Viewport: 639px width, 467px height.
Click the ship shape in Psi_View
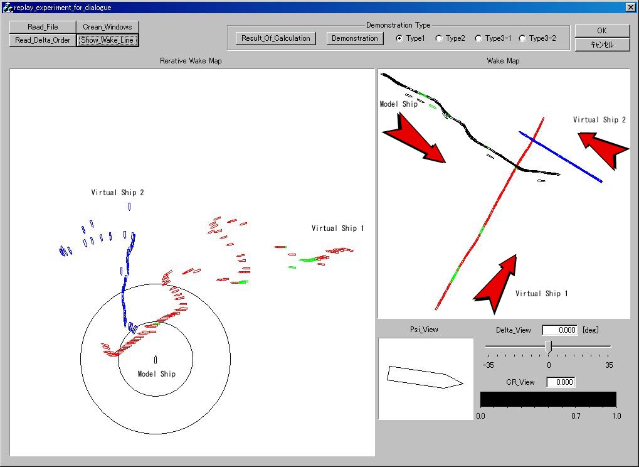tap(425, 377)
